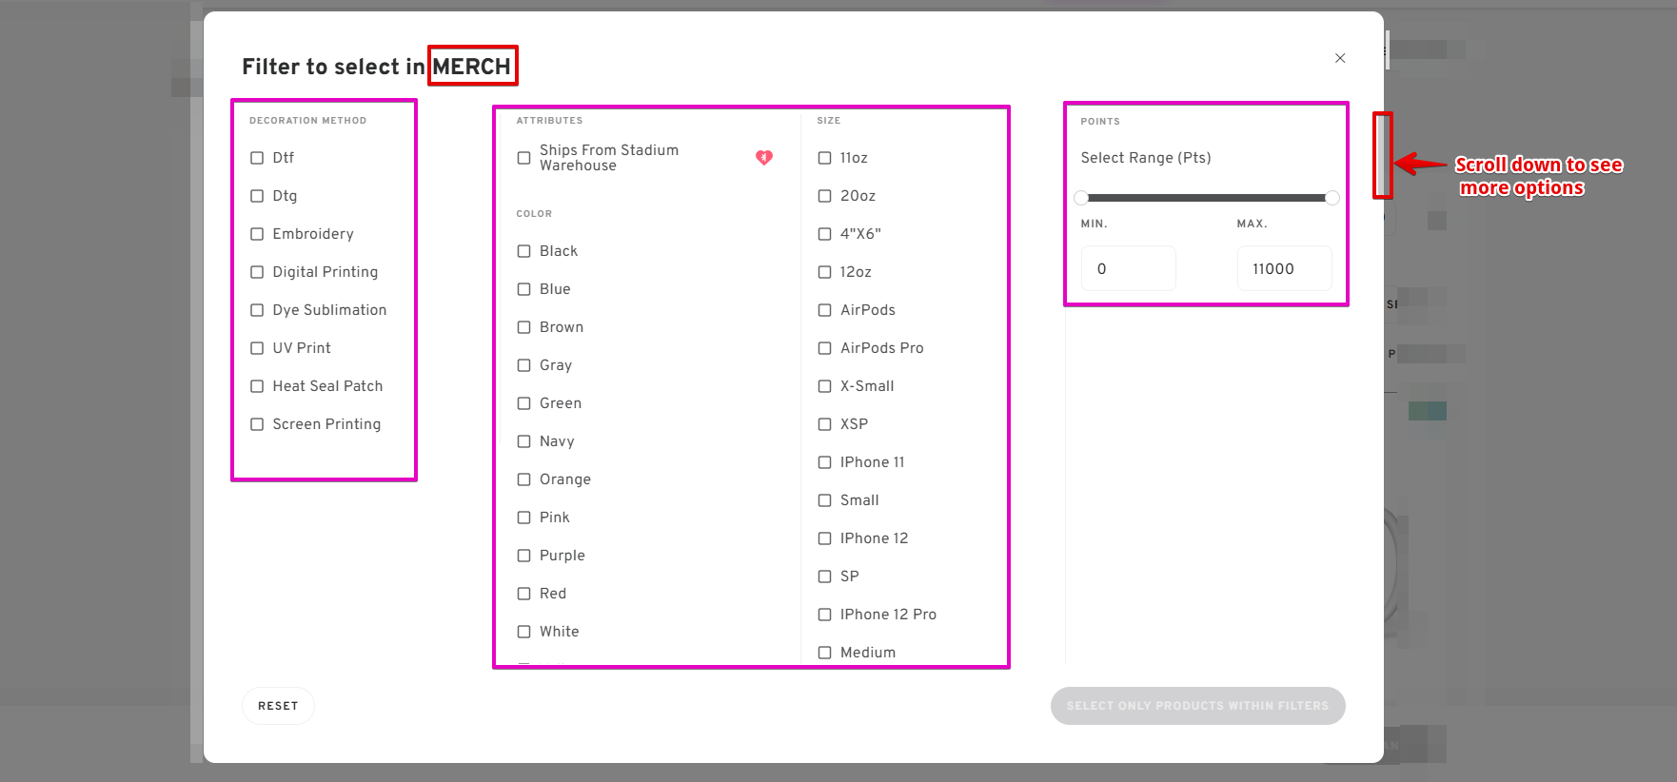
Task: Check the White color filter
Action: coord(523,632)
